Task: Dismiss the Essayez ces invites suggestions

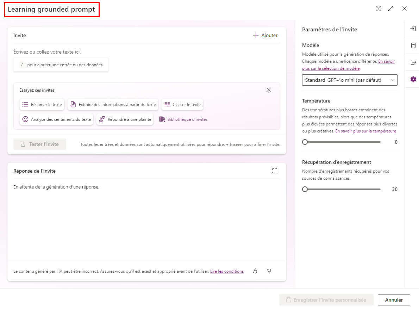Action: tap(269, 90)
